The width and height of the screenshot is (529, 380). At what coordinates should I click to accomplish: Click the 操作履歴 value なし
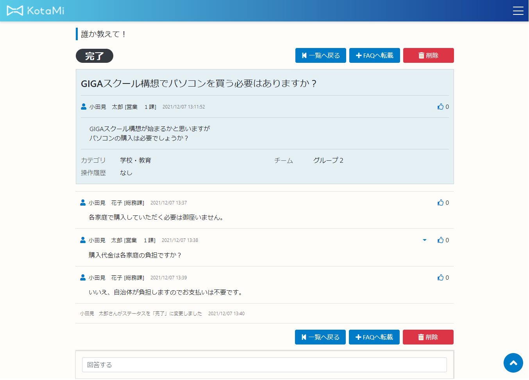click(126, 173)
